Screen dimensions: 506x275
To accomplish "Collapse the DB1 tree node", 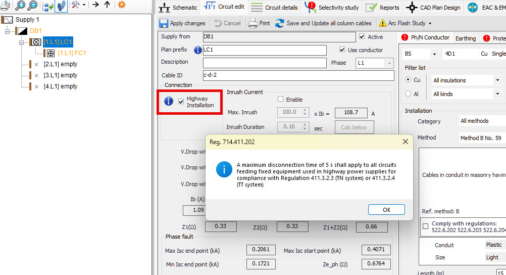I will (8, 31).
